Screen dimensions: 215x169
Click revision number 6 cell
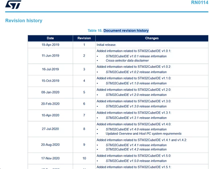coord(84,104)
